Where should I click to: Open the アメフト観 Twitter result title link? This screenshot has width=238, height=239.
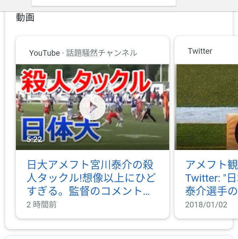pos(212,178)
